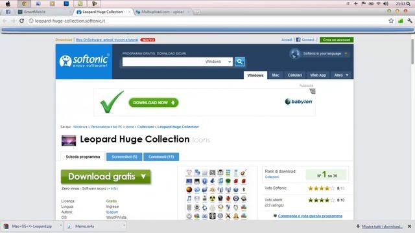Click Commenta e vota questo programma link
The image size is (415, 233).
point(310,216)
